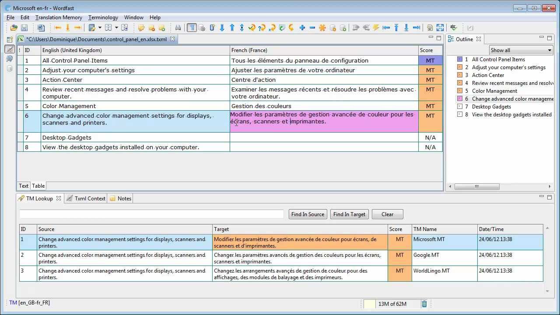This screenshot has height=315, width=560.
Task: Maximize the Outline panel
Action: coord(549,38)
